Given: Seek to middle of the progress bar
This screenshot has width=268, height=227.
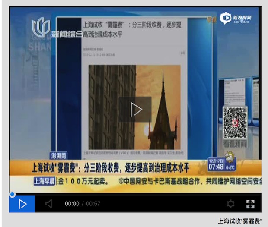Looking at the screenshot, I should pyautogui.click(x=135, y=194).
